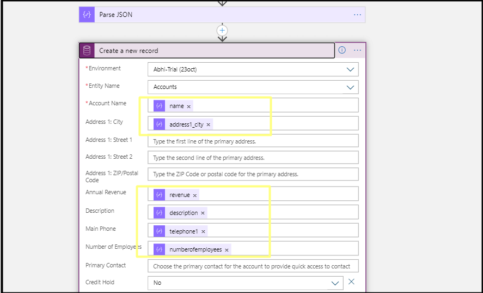Clear the Credit Hold value with X icon
The image size is (483, 293).
pyautogui.click(x=351, y=282)
